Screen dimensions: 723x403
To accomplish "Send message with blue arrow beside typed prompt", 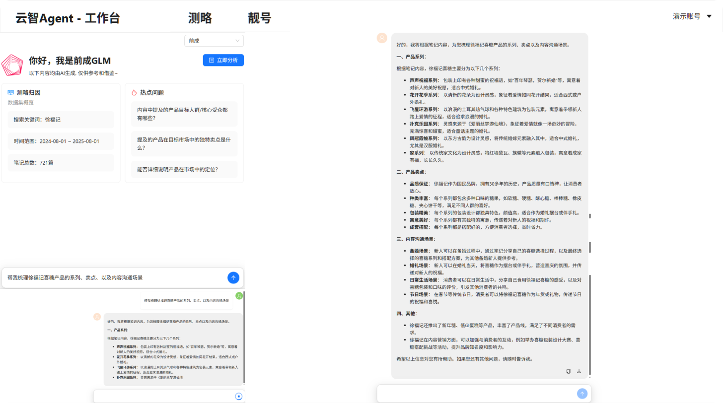I will 233,278.
